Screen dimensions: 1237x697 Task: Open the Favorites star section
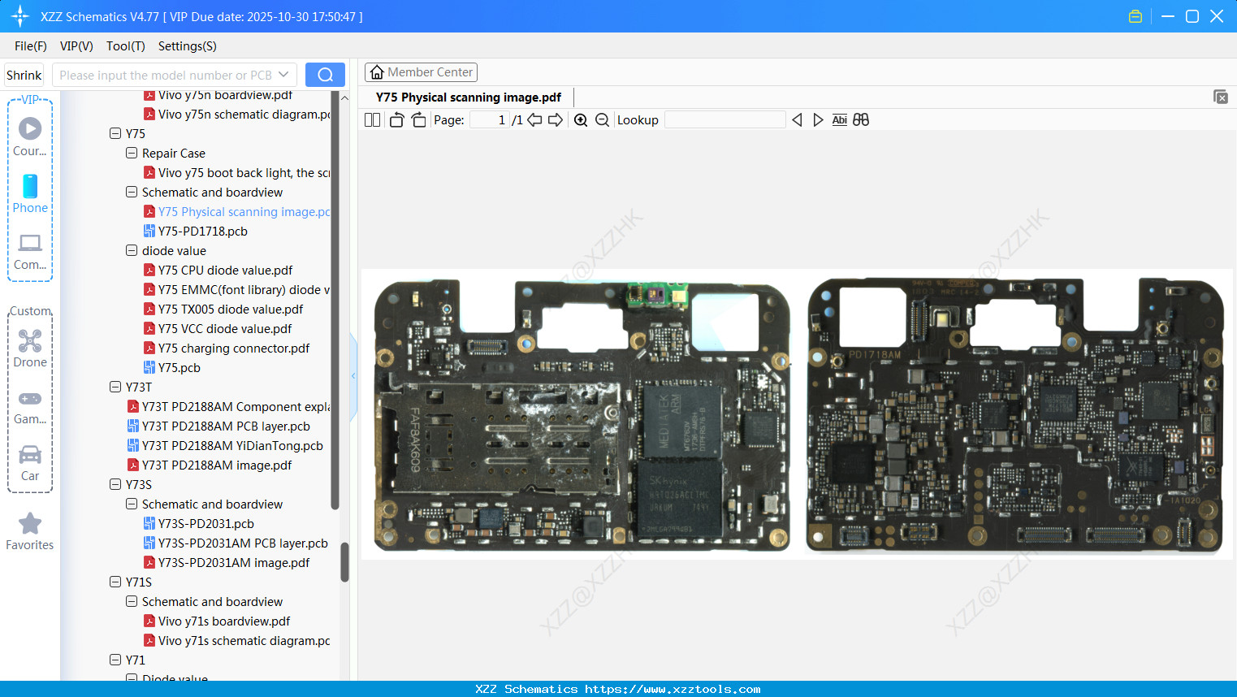click(x=30, y=531)
